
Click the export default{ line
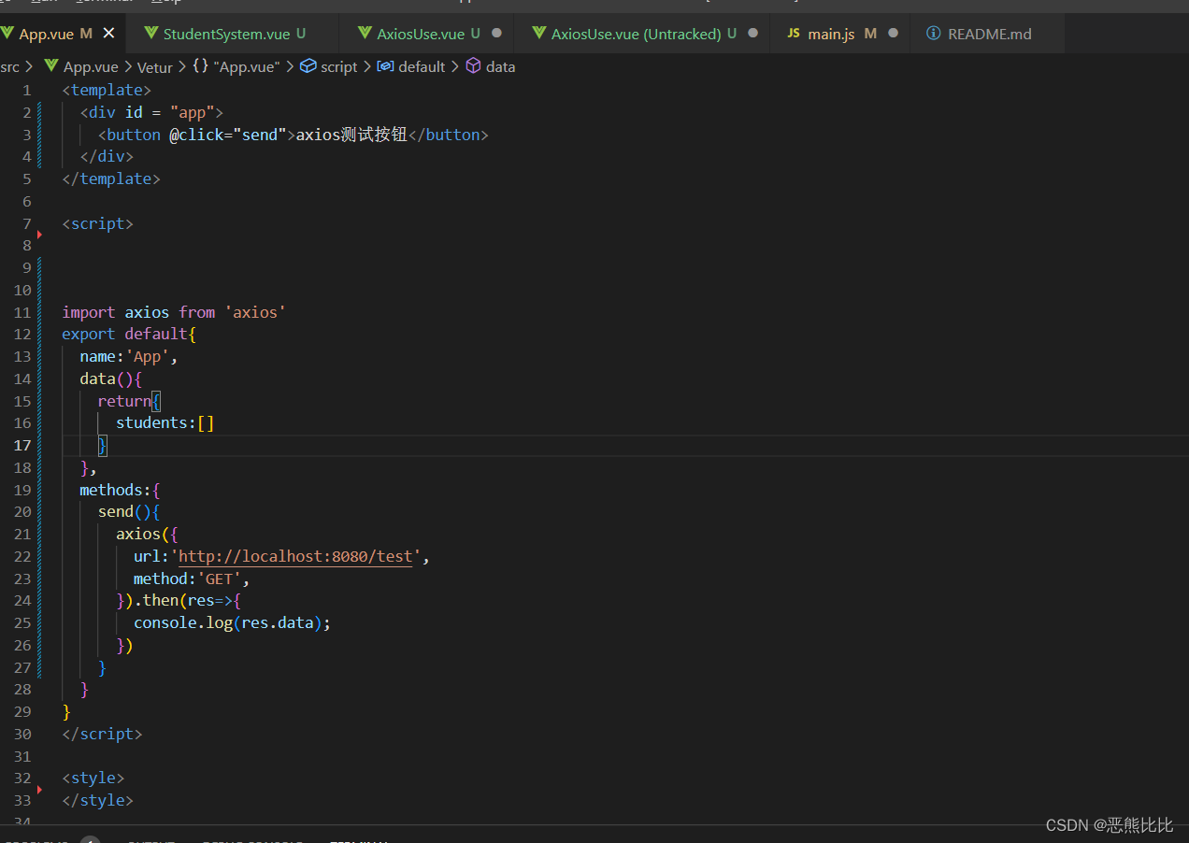click(129, 334)
